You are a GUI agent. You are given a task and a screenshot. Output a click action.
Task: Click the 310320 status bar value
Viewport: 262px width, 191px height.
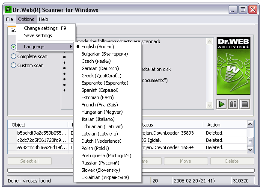pos(241,181)
